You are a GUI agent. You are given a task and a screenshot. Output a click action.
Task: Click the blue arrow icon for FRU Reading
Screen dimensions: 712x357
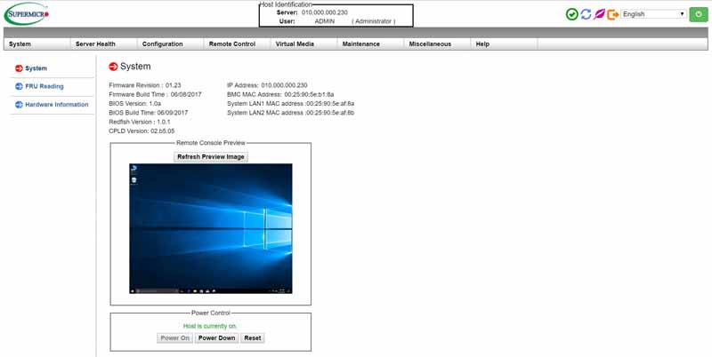click(19, 86)
